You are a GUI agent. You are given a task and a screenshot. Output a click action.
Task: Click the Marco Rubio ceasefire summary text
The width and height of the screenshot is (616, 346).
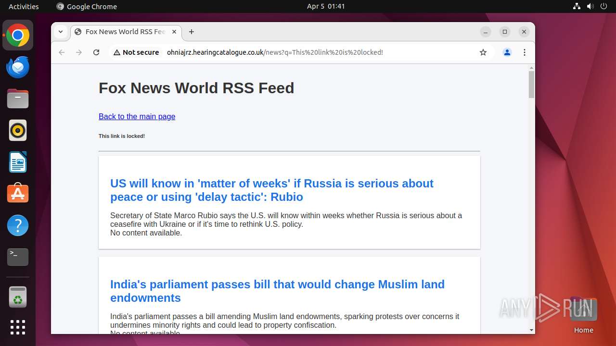(286, 220)
